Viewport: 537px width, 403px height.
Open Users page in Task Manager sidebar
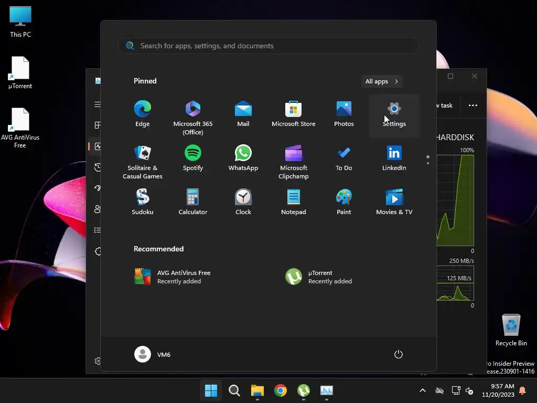pos(98,209)
